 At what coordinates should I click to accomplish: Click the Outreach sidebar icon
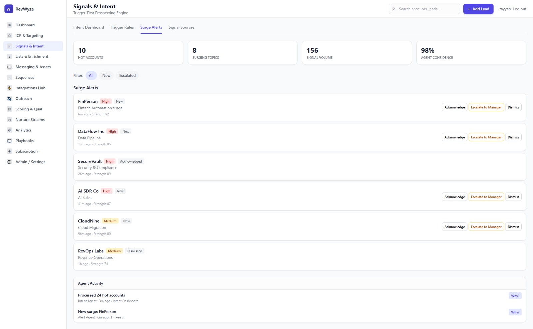(x=9, y=99)
